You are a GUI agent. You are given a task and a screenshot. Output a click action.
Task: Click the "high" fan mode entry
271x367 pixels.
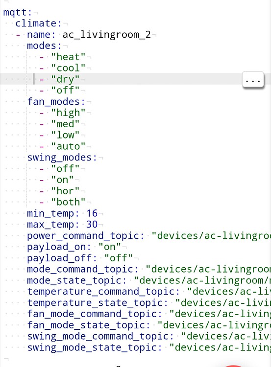[x=68, y=113]
